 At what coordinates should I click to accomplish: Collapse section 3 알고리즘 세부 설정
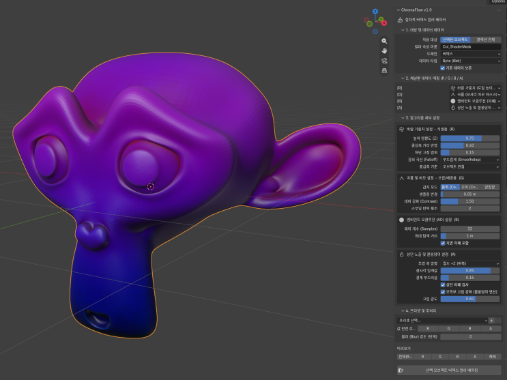click(403, 118)
